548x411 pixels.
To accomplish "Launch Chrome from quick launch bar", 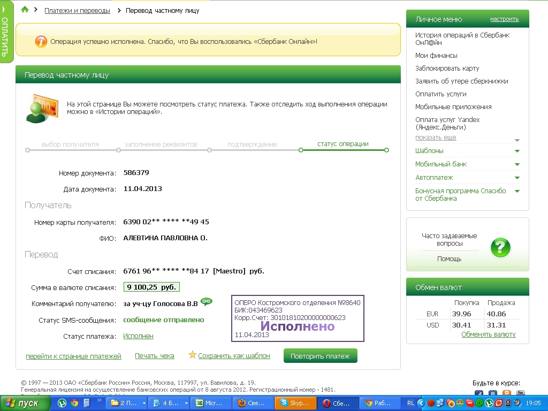I will (74, 403).
